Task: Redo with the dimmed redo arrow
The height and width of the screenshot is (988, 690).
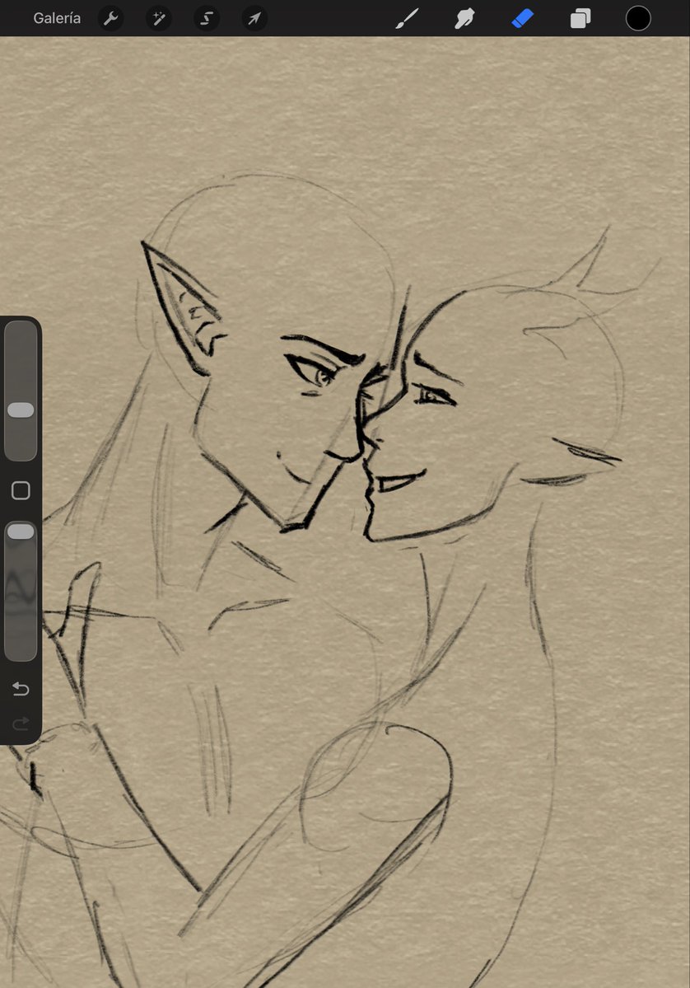Action: pos(21,723)
